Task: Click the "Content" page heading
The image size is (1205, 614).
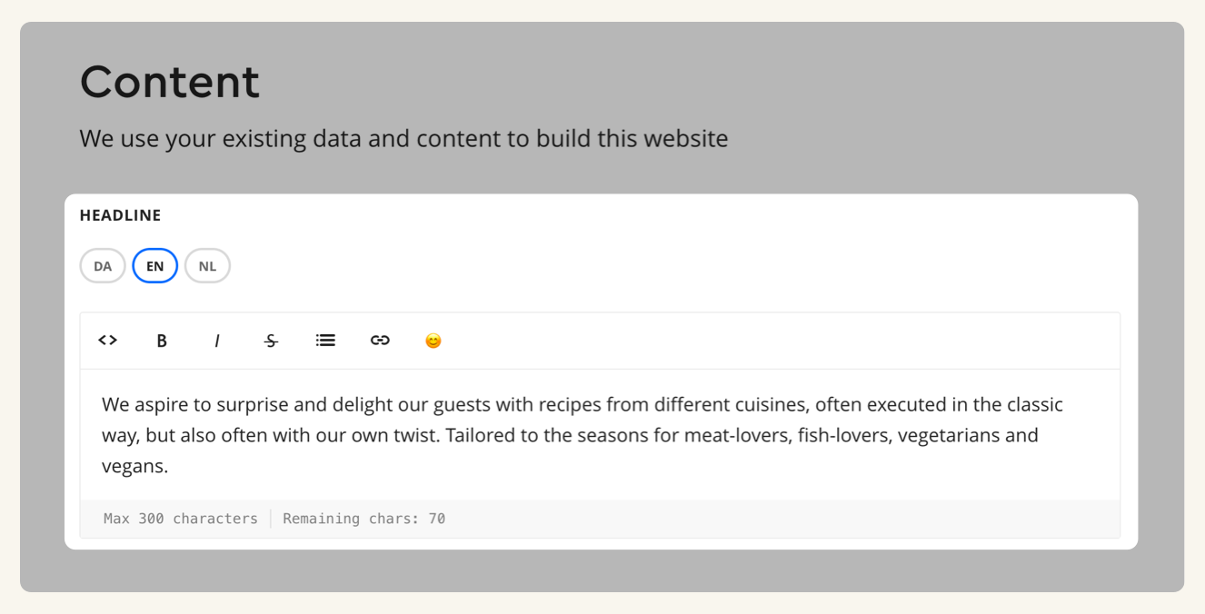Action: click(170, 82)
